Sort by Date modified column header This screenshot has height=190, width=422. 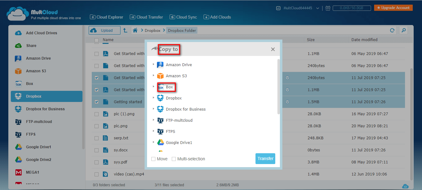365,40
